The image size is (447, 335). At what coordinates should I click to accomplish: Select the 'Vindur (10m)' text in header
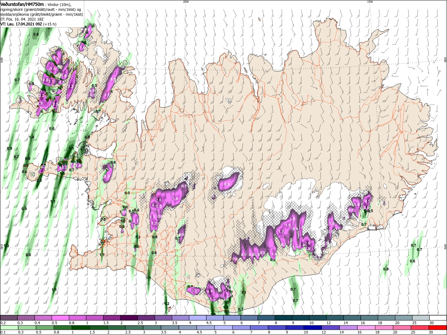pos(59,4)
